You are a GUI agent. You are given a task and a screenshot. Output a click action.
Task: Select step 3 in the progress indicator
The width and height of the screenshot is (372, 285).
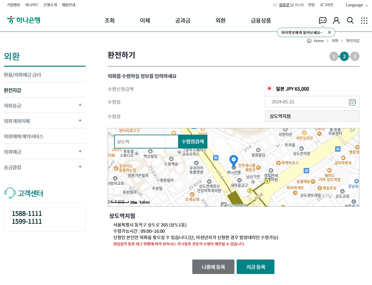click(355, 56)
